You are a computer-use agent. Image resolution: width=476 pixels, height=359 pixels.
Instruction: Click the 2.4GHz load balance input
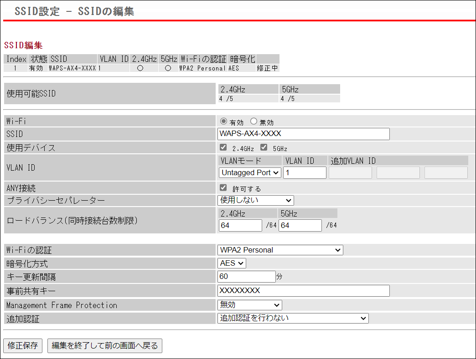[x=240, y=225]
